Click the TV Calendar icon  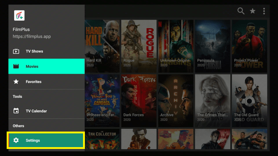pos(16,111)
